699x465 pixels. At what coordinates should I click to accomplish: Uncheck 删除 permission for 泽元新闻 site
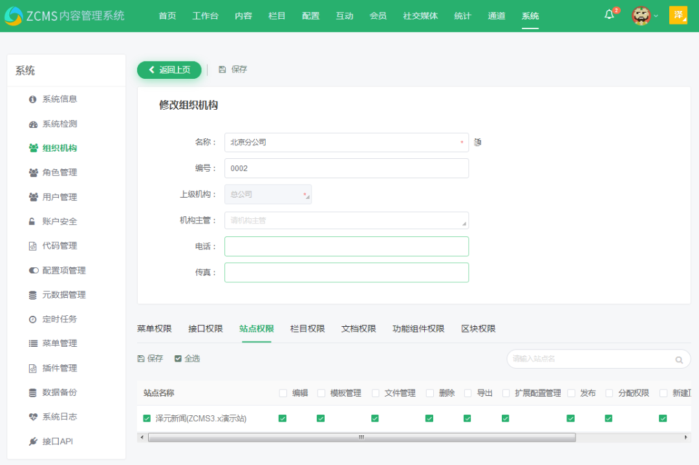pyautogui.click(x=429, y=418)
